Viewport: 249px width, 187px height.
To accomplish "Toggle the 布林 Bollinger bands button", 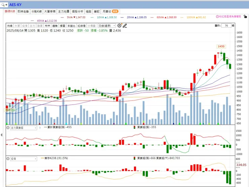I will pos(47,26).
